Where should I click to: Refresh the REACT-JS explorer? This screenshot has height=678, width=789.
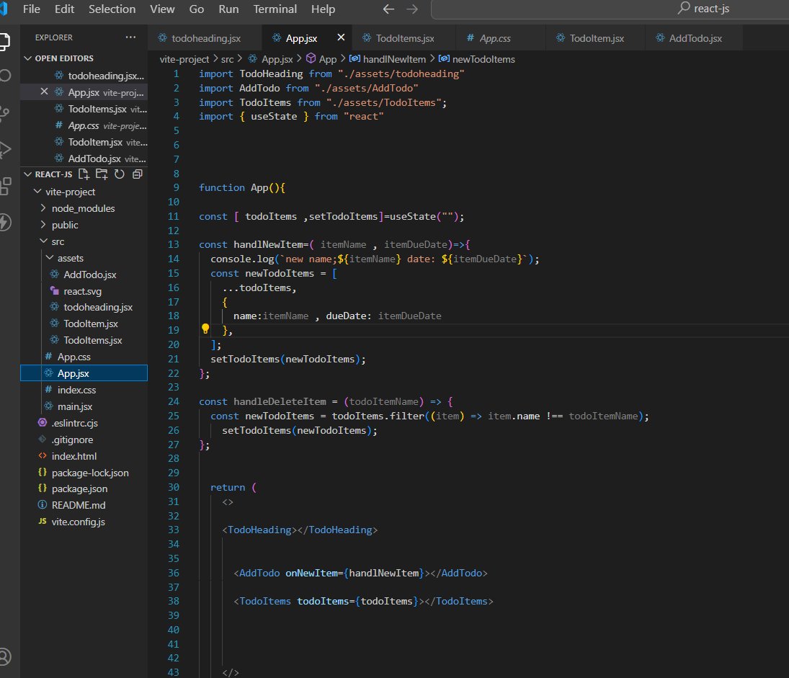[x=119, y=174]
